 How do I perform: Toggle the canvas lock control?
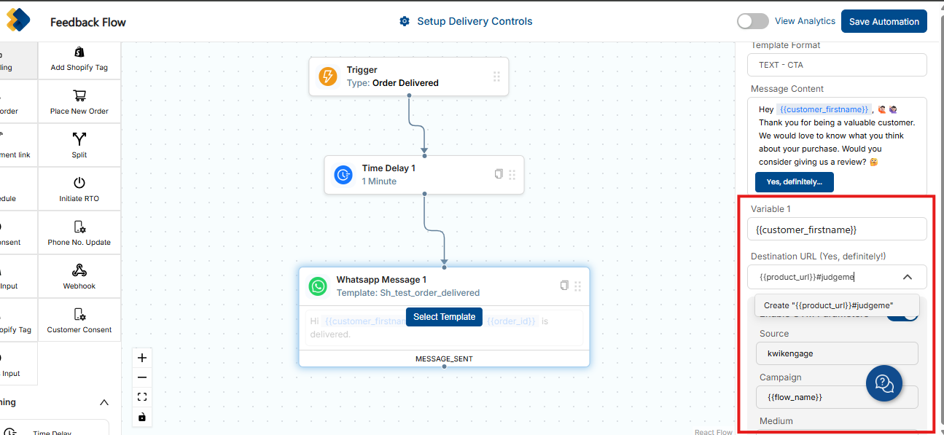tap(142, 417)
